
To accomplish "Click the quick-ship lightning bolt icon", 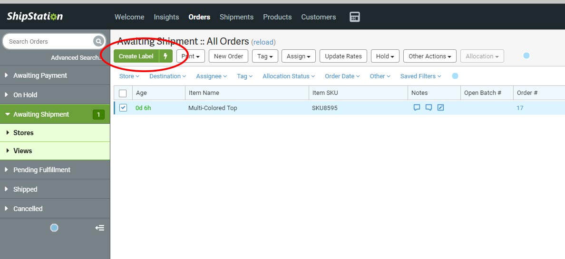I will (166, 56).
